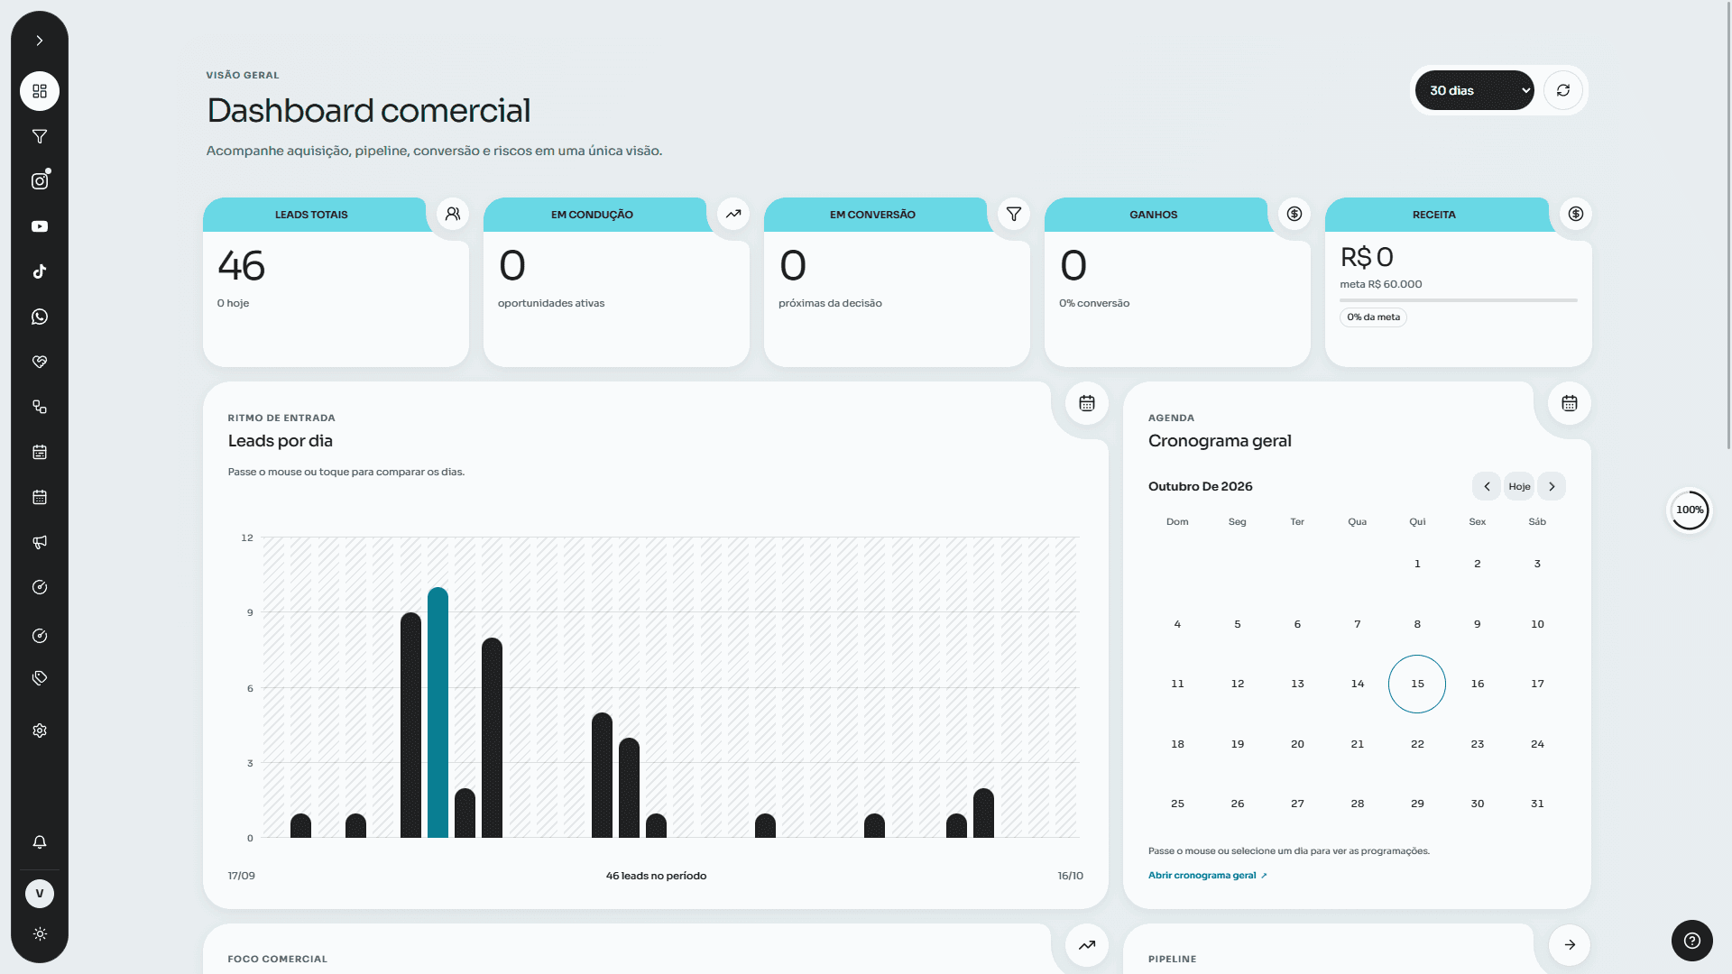Click the Hoje button in calendar

pyautogui.click(x=1519, y=486)
